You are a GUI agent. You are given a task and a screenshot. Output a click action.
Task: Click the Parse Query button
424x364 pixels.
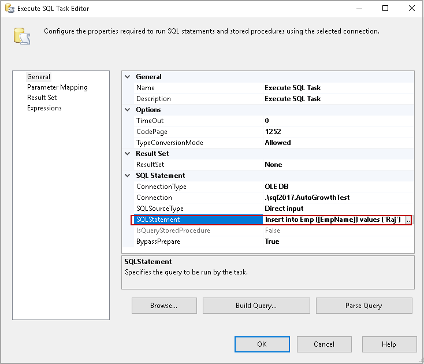364,306
